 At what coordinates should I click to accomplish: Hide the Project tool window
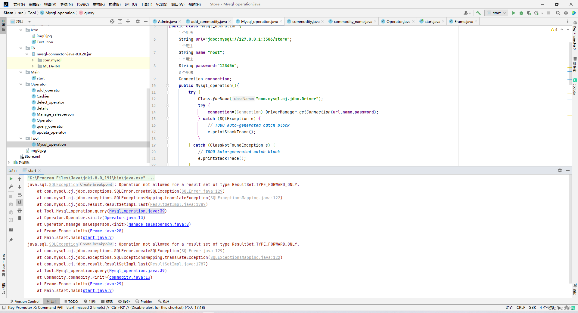[x=146, y=21]
